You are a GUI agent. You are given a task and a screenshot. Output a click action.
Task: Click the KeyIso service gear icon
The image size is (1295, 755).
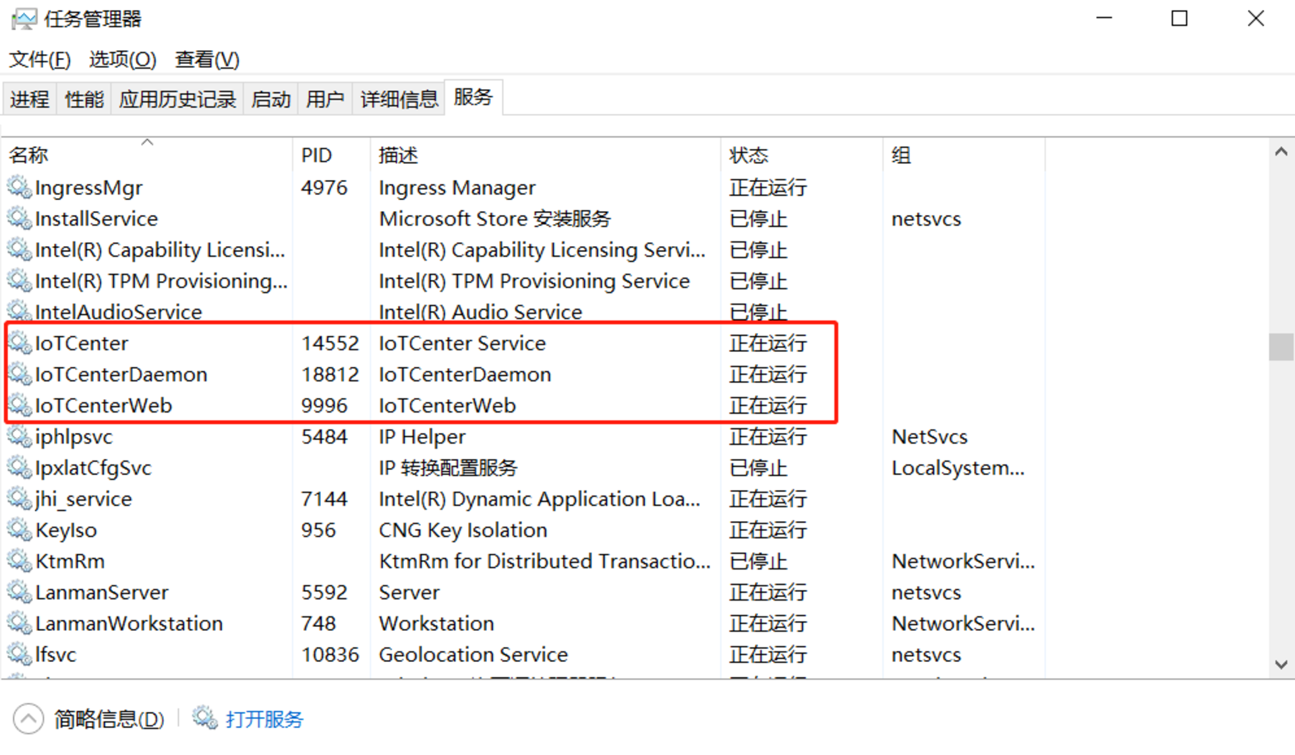(x=20, y=530)
